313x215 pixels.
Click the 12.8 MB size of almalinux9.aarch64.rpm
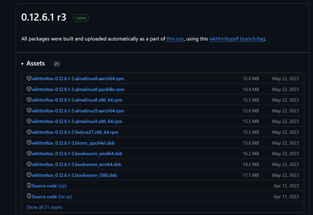[x=251, y=111]
